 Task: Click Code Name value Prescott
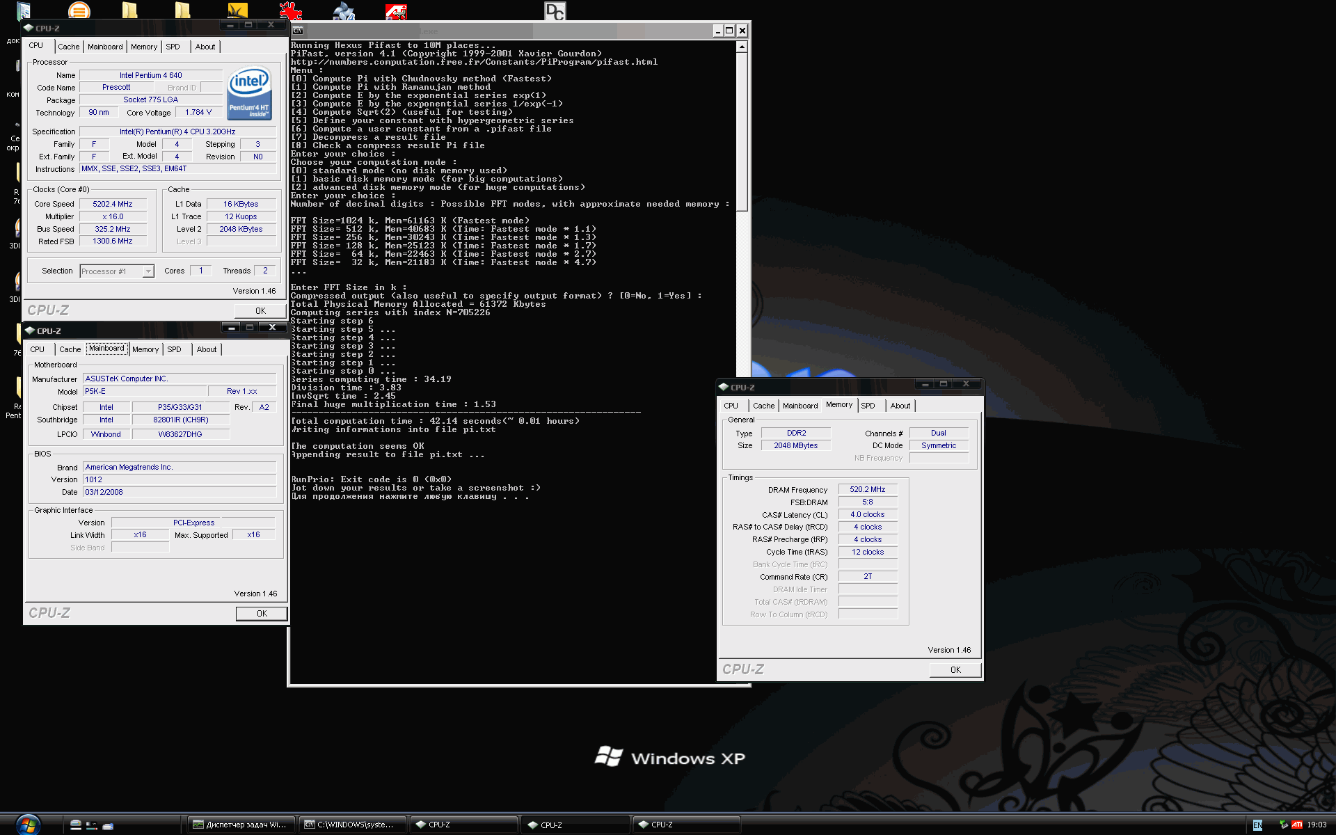[116, 87]
